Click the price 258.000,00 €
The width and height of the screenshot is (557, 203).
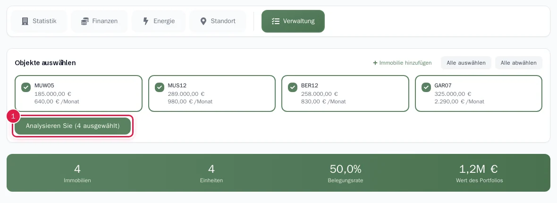pyautogui.click(x=320, y=94)
